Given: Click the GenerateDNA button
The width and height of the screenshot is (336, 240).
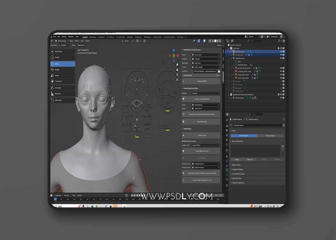Looking at the screenshot, I should coord(201,81).
